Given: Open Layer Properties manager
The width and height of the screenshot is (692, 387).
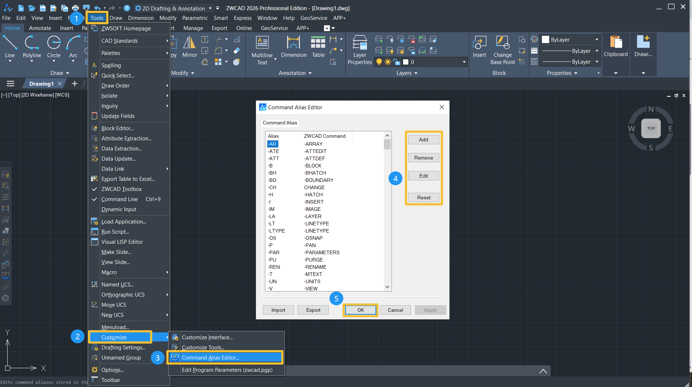Looking at the screenshot, I should coord(359,43).
